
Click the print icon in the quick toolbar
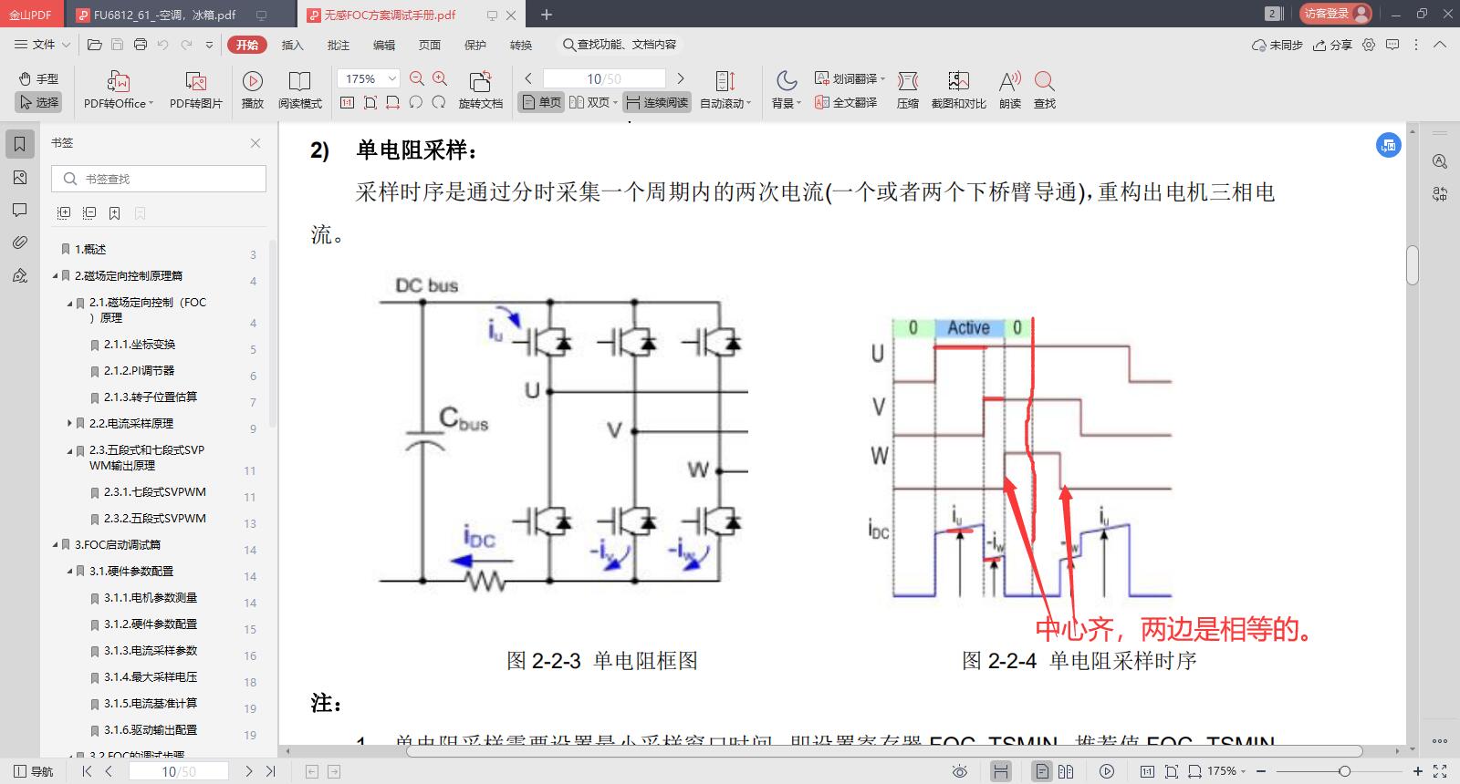pos(140,45)
